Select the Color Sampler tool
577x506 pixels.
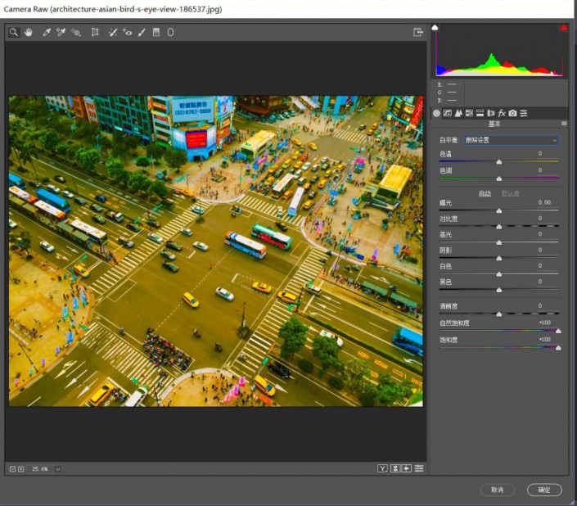click(x=61, y=33)
